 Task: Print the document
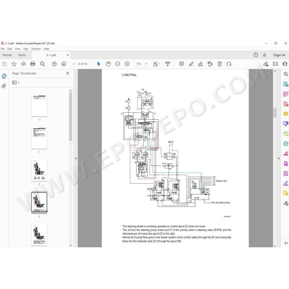(33, 64)
